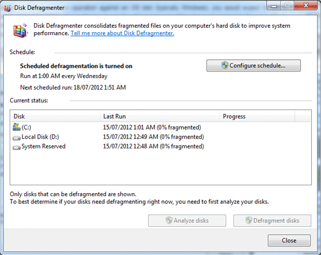Open Tell me more about Disk Defragmenter link
321x255 pixels.
tap(122, 33)
